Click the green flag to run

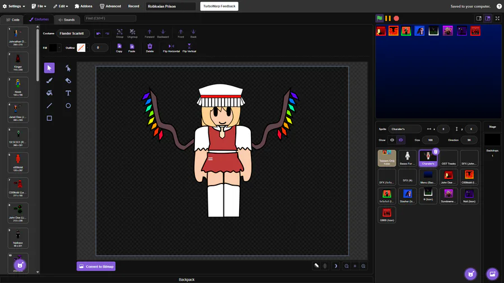[x=380, y=18]
